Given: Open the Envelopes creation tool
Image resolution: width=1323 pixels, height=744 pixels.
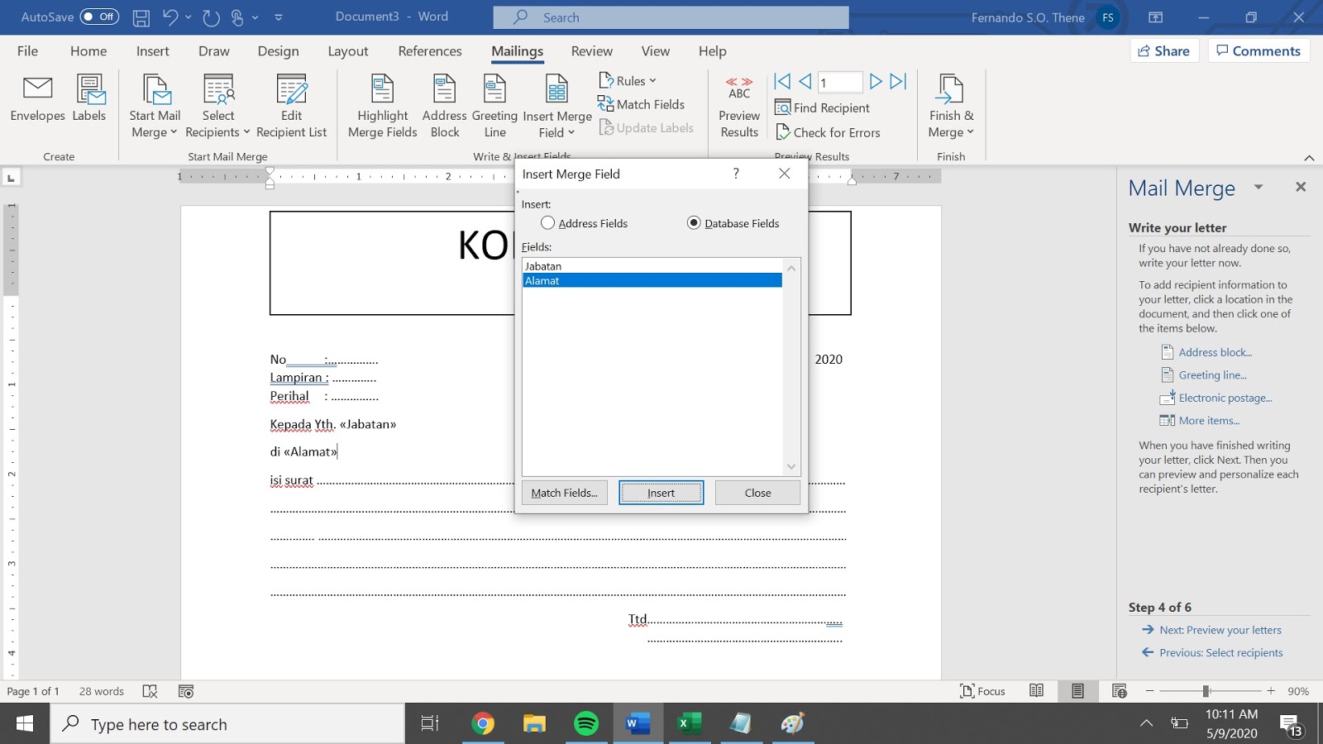Looking at the screenshot, I should (x=36, y=101).
